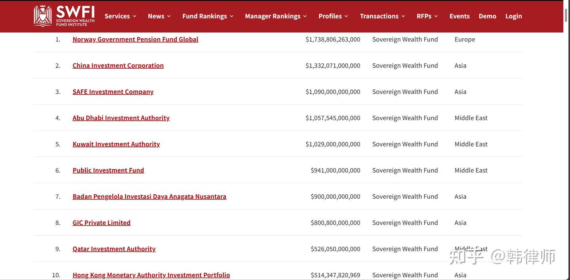Image resolution: width=570 pixels, height=280 pixels.
Task: Expand the Profiles dropdown chevron
Action: [346, 16]
